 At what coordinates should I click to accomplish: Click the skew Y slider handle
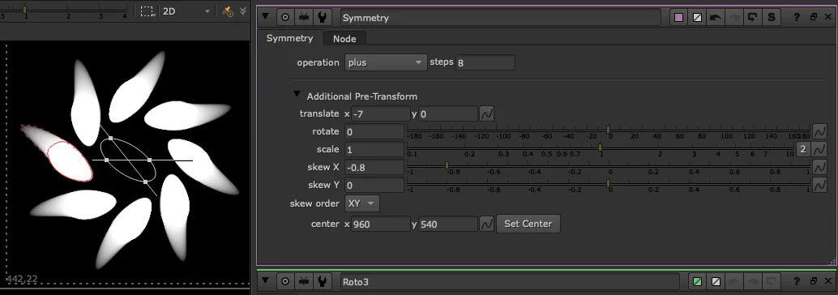click(x=608, y=183)
